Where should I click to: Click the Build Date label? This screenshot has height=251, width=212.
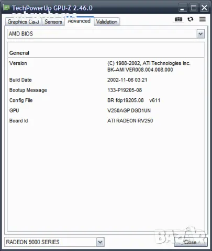(x=20, y=80)
